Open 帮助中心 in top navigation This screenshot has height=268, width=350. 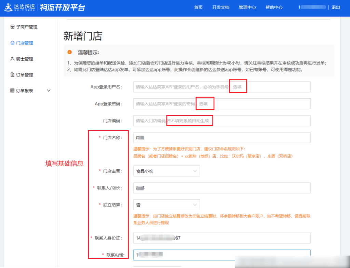274,8
